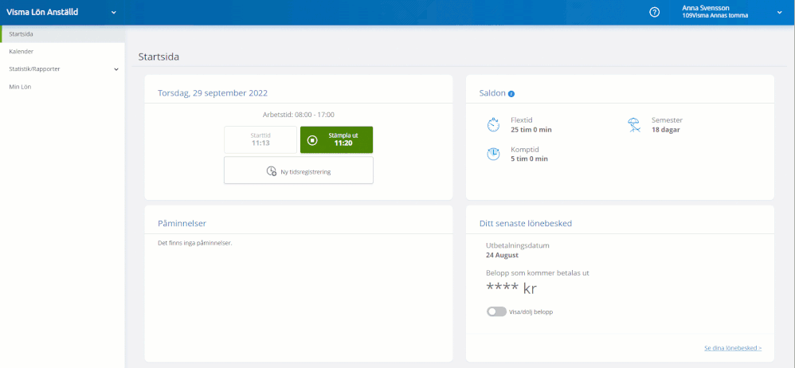Image resolution: width=795 pixels, height=368 pixels.
Task: Open the Visma Lön Anställd app dropdown
Action: pyautogui.click(x=113, y=13)
